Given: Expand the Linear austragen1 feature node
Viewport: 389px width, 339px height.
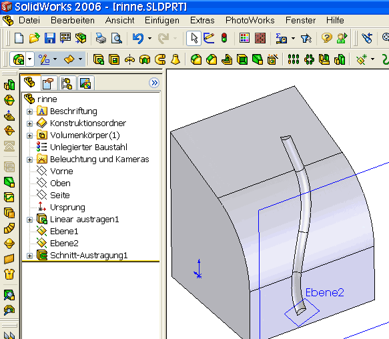Looking at the screenshot, I should tap(29, 220).
